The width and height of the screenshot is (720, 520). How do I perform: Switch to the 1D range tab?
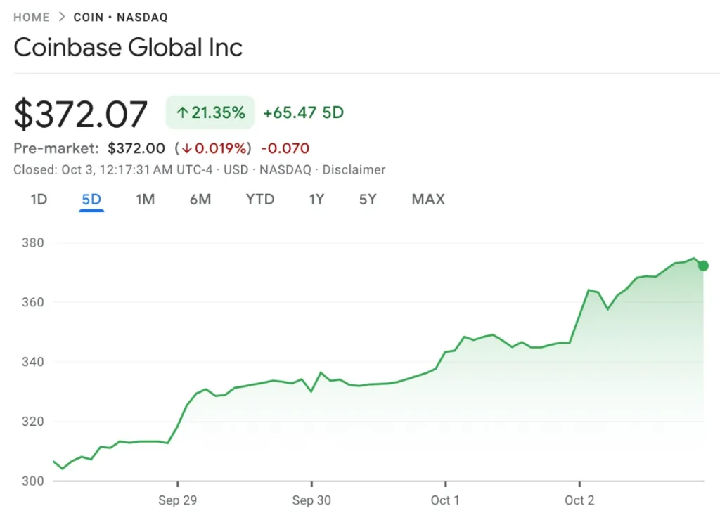[x=39, y=200]
